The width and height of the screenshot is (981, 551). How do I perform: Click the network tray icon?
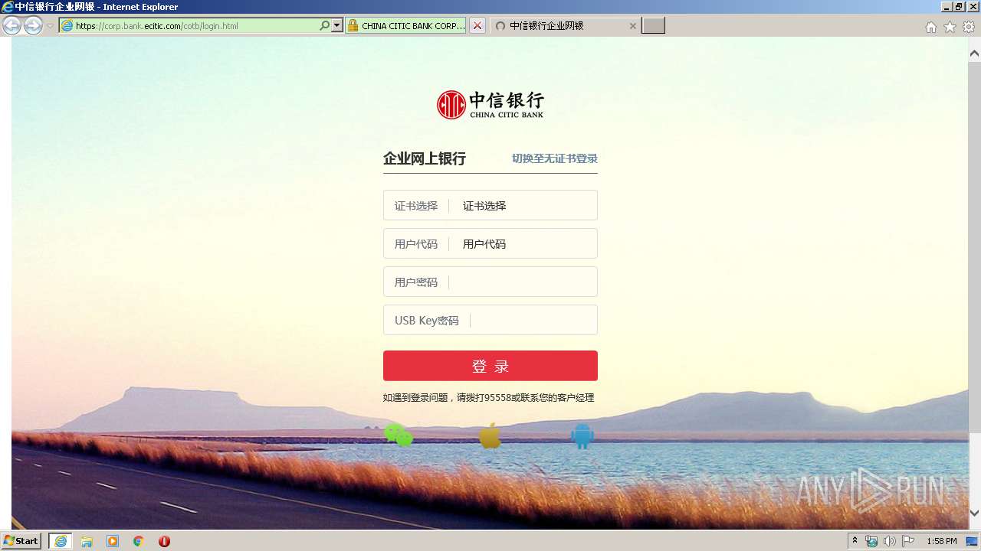871,541
